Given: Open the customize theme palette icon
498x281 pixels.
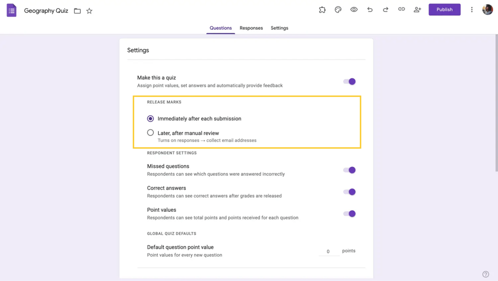Looking at the screenshot, I should (338, 9).
